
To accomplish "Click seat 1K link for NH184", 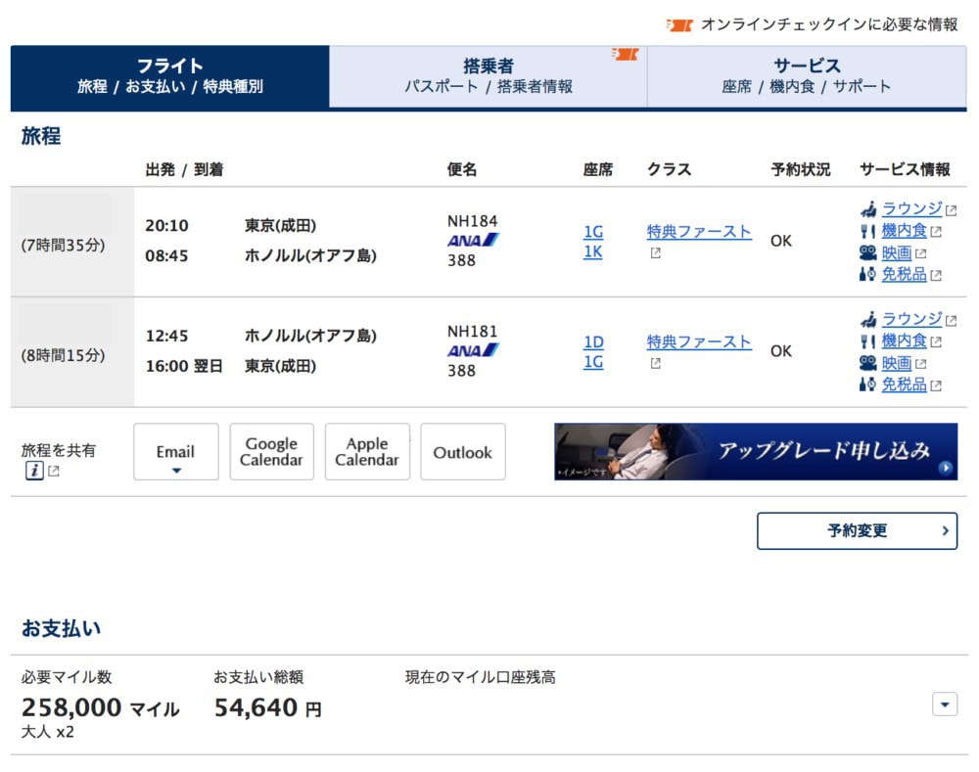I will pyautogui.click(x=593, y=251).
